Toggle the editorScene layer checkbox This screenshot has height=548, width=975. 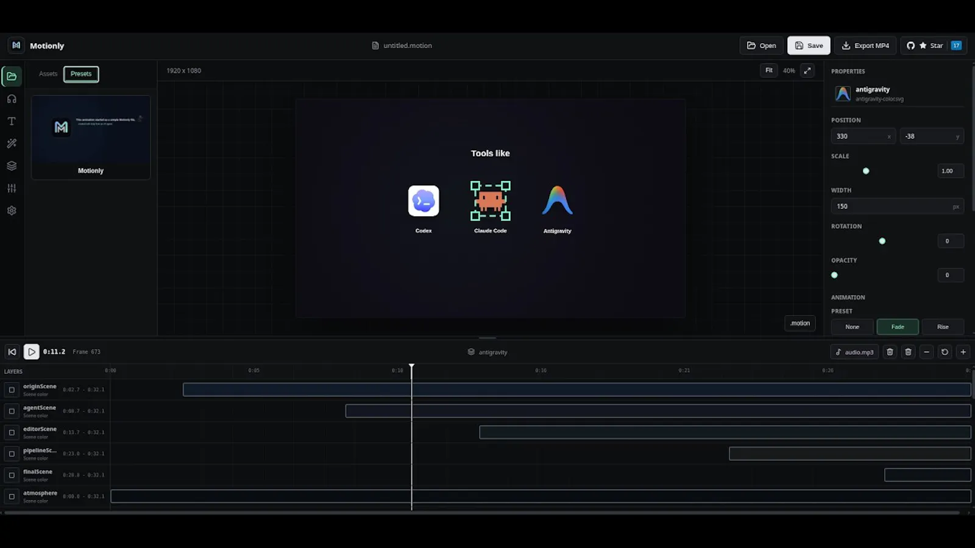pyautogui.click(x=12, y=432)
